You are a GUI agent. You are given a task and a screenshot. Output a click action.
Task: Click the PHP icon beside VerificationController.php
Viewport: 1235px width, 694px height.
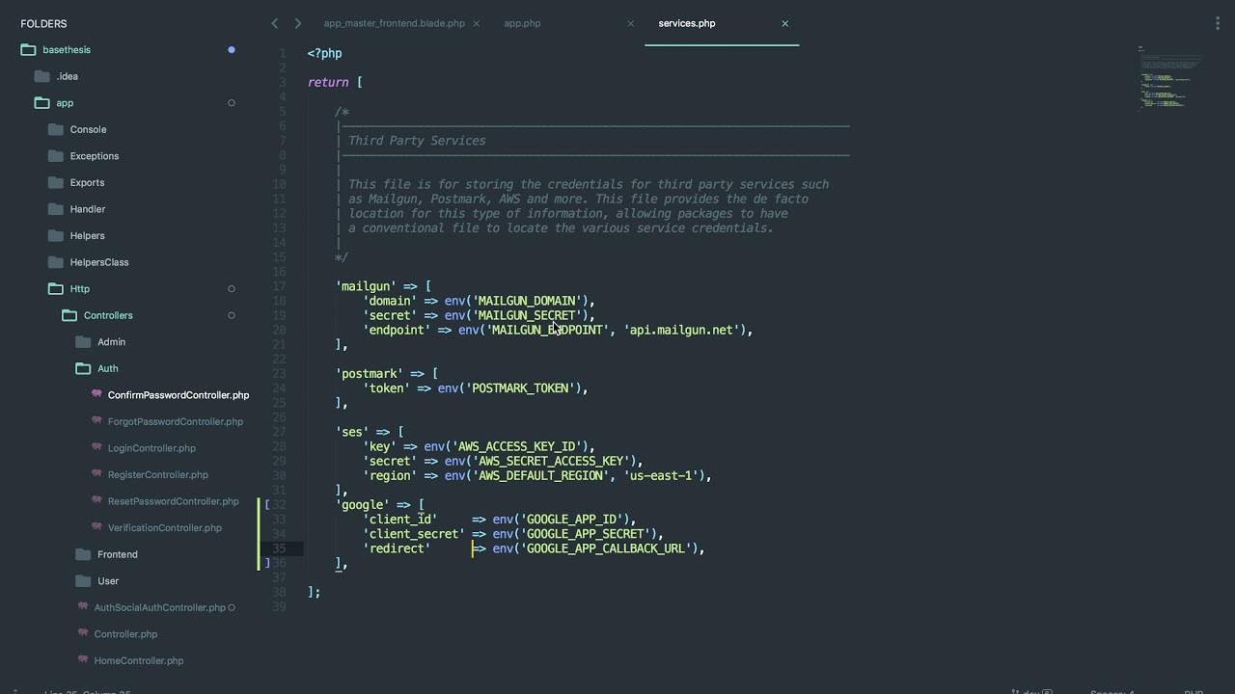[x=96, y=526]
